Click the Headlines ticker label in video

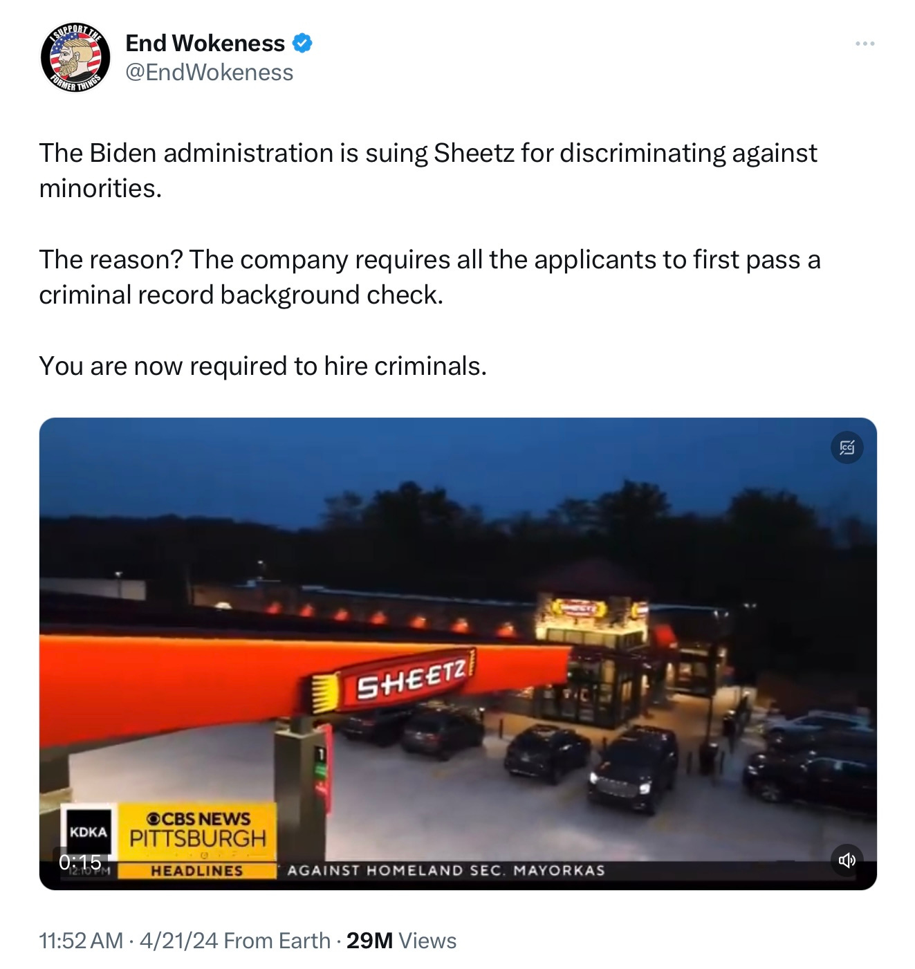point(197,871)
